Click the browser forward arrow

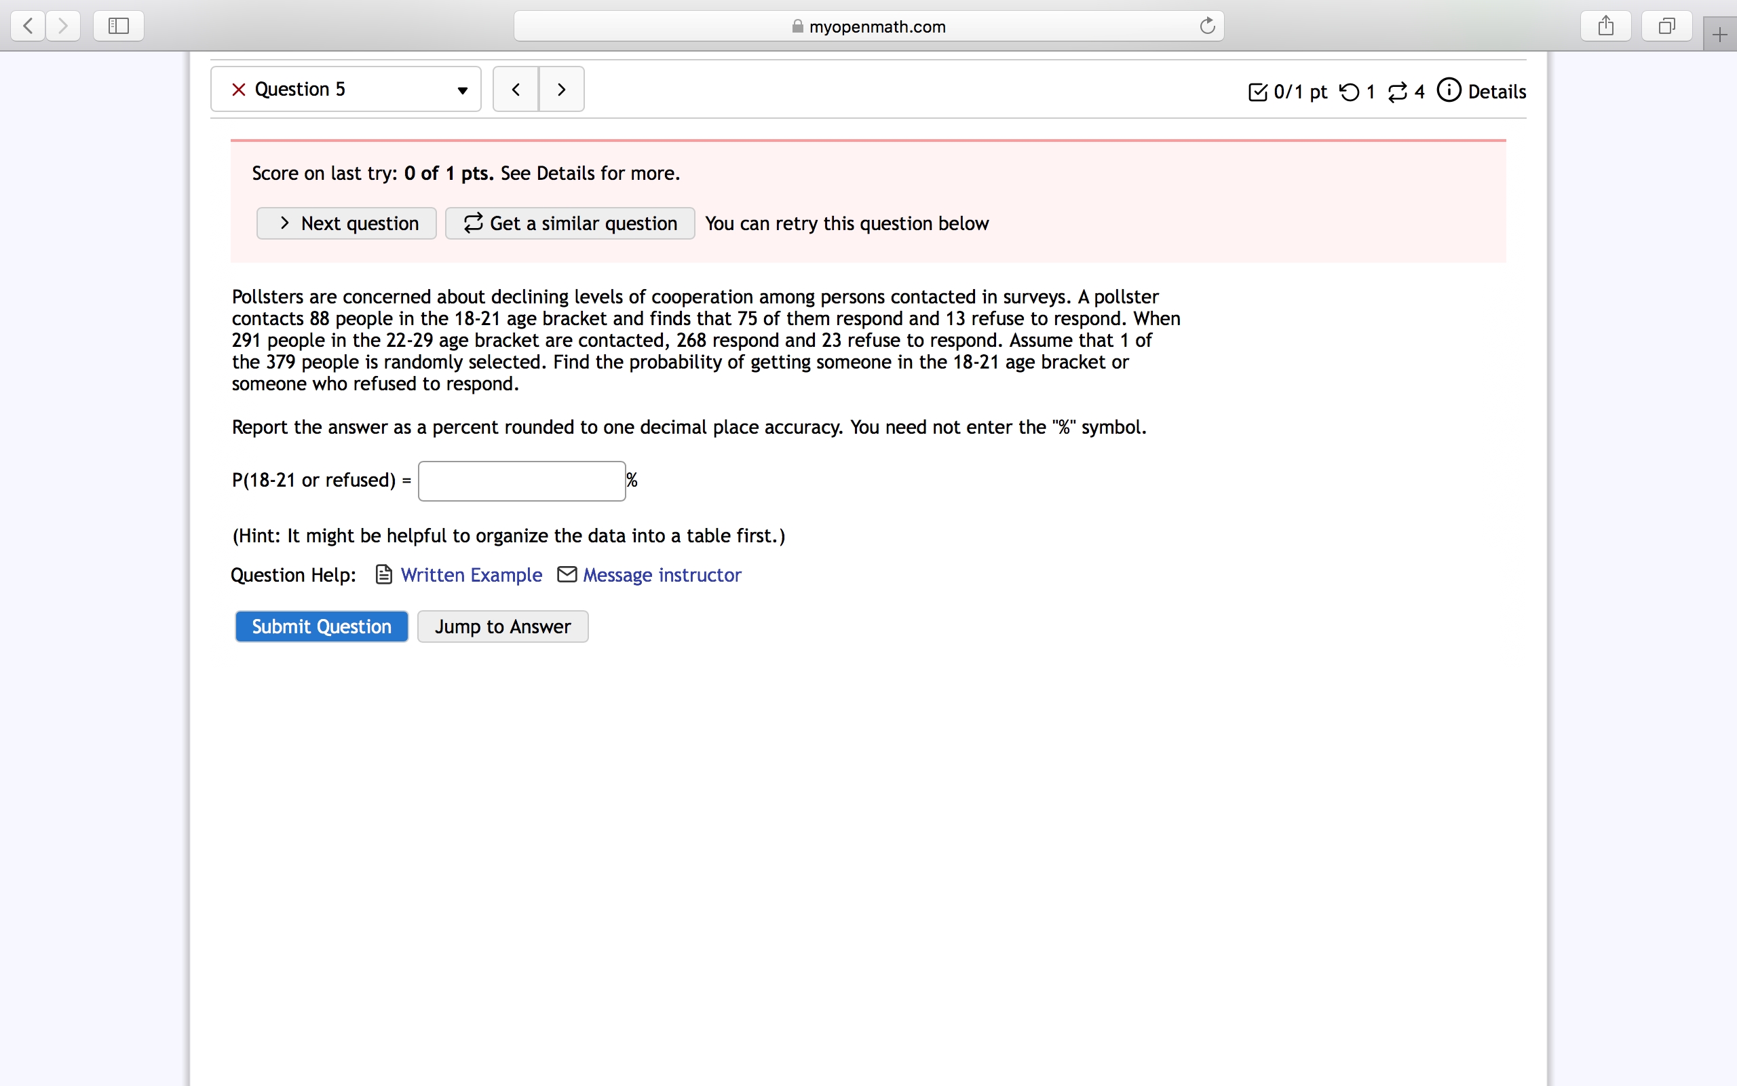pyautogui.click(x=63, y=26)
